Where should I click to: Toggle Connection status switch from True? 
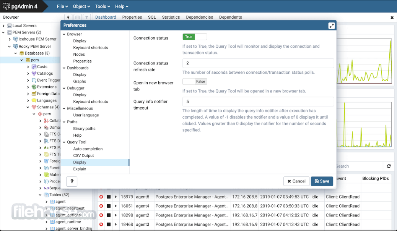pyautogui.click(x=195, y=37)
